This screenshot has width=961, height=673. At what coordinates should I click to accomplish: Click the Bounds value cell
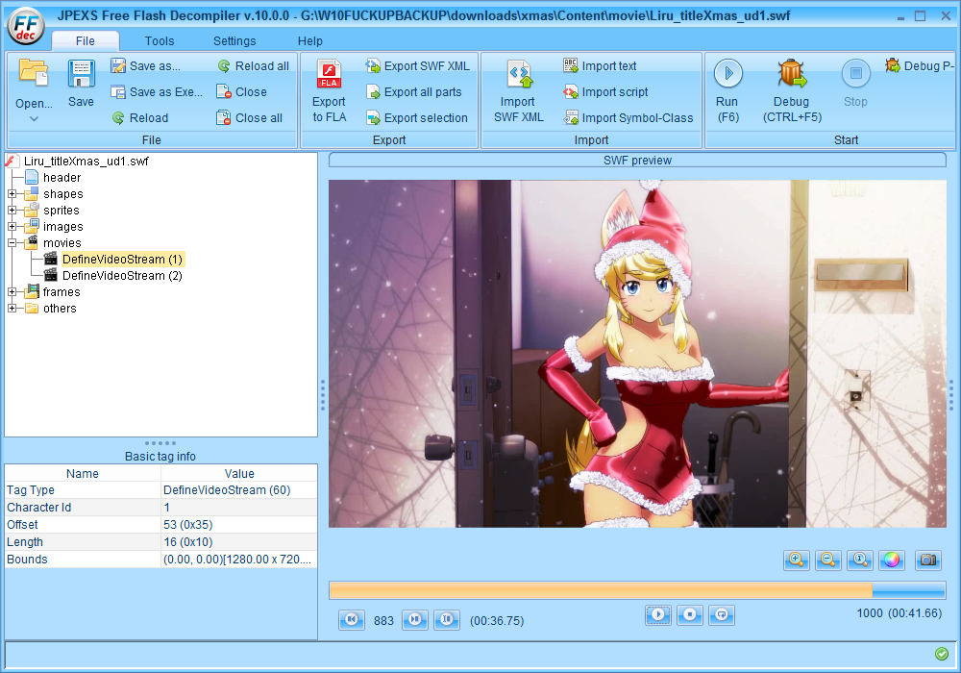click(x=239, y=559)
